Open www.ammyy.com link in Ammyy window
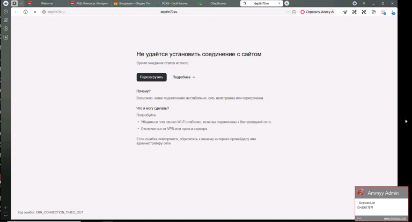 (395, 218)
